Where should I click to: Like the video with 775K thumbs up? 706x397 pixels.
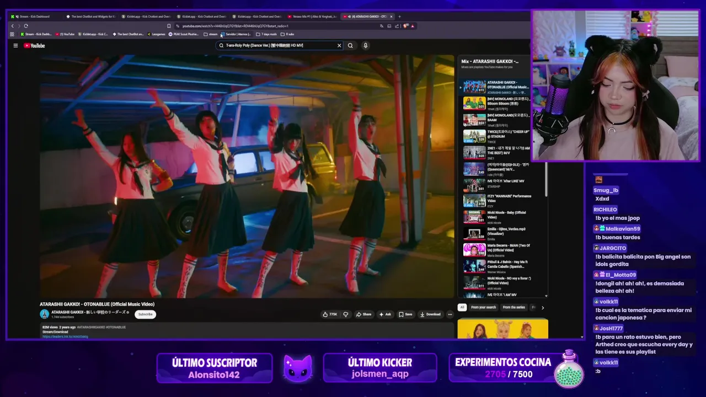pos(330,314)
